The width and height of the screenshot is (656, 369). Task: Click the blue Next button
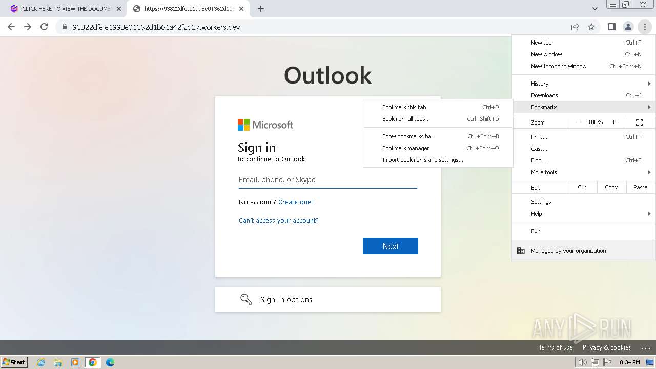[x=391, y=246]
